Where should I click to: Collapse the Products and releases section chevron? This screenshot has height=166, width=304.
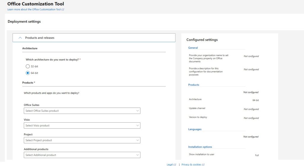(x=20, y=38)
